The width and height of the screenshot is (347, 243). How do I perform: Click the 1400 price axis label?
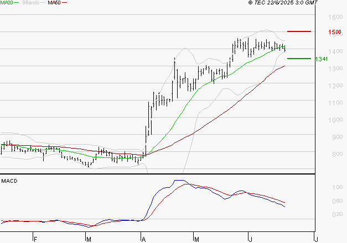pos(335,51)
